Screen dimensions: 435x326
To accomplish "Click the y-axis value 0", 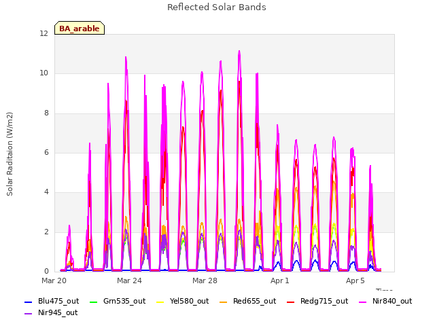I will point(46,271).
